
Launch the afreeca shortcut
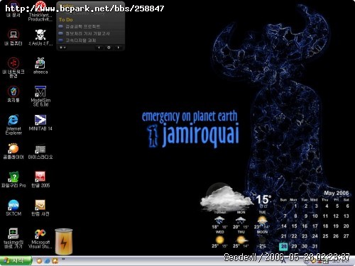[40, 66]
